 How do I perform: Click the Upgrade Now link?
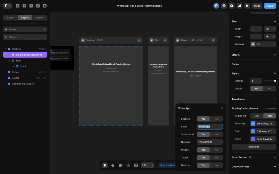click(x=167, y=165)
